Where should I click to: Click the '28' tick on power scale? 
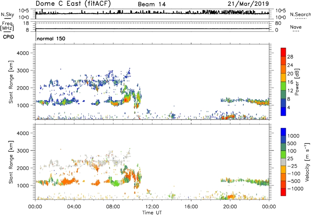(x=290, y=57)
